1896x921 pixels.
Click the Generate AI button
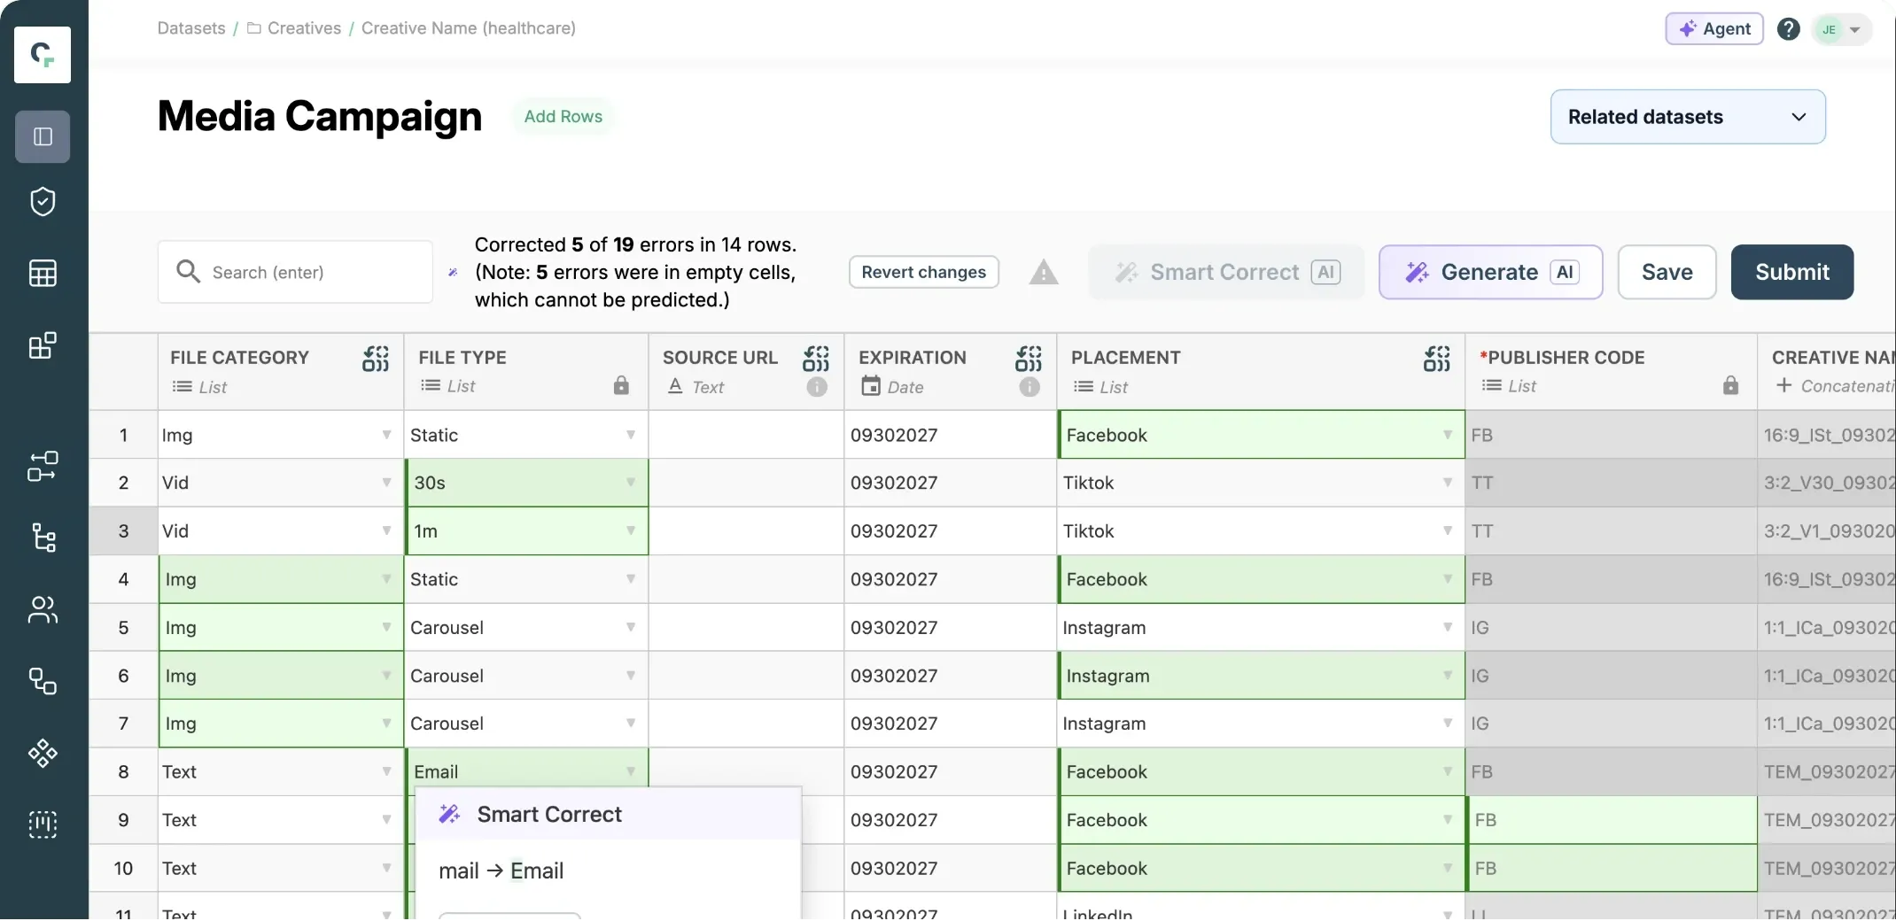pos(1490,272)
